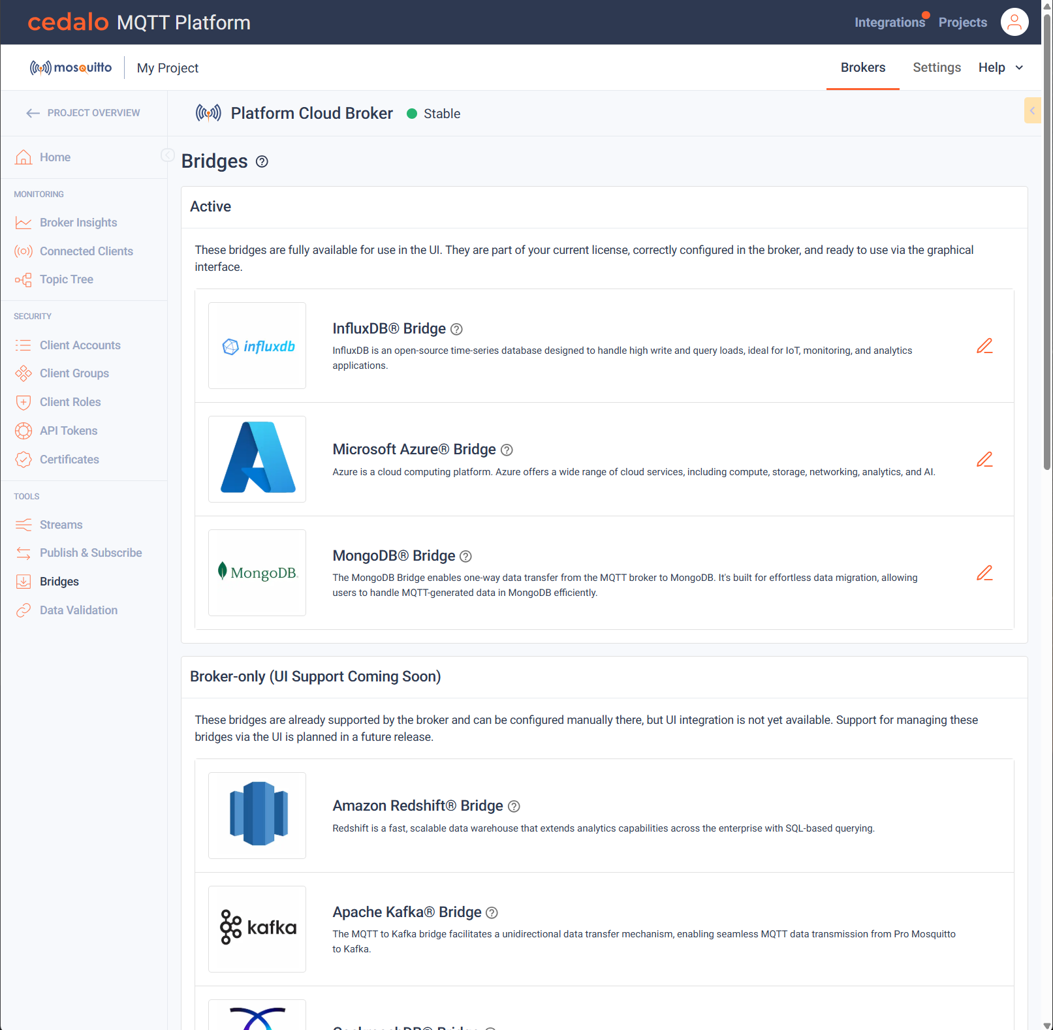Show help for Amazon Redshift Bridge
This screenshot has width=1053, height=1030.
pyautogui.click(x=514, y=807)
